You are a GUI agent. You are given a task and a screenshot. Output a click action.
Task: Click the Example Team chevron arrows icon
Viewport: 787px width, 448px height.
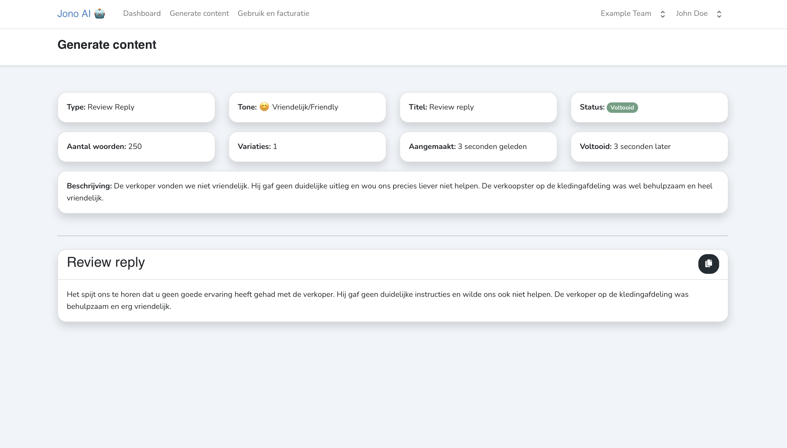[663, 14]
